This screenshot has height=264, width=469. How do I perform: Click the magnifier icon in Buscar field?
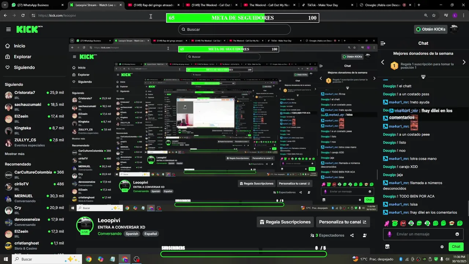(x=183, y=29)
